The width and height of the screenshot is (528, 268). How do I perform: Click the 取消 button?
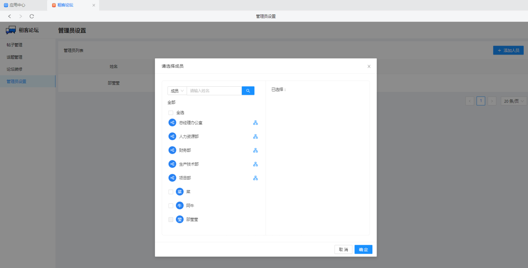pyautogui.click(x=343, y=250)
